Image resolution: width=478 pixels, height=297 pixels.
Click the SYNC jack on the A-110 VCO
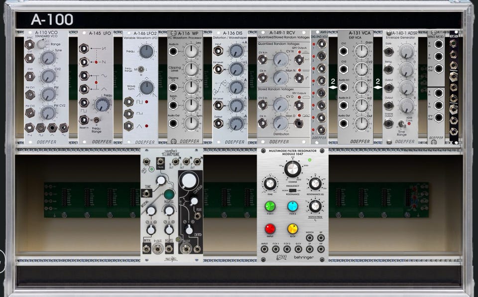[29, 45]
